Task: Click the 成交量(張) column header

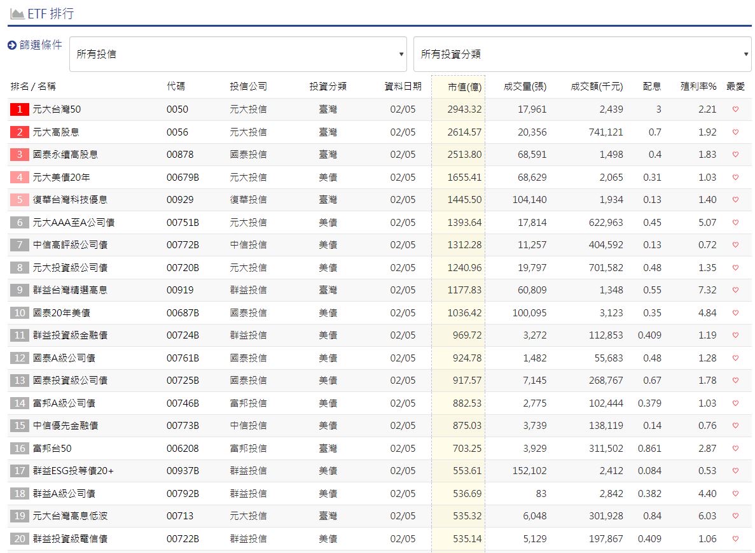Action: (524, 87)
